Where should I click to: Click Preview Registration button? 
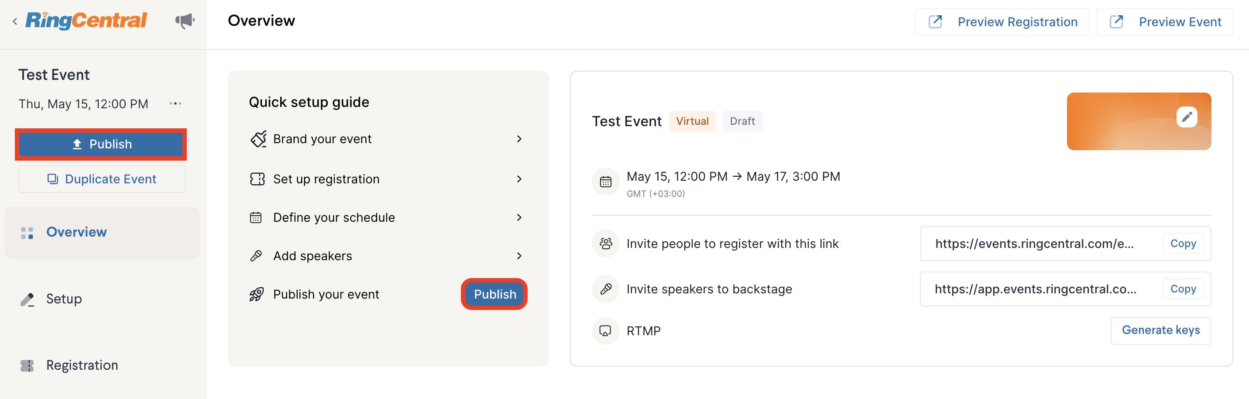pos(1002,22)
